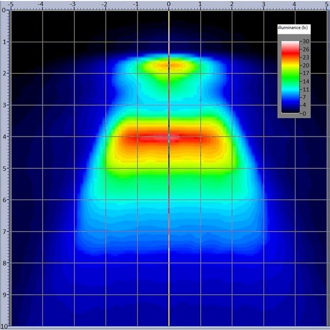Click the 1 label on the left ruler

point(4,42)
